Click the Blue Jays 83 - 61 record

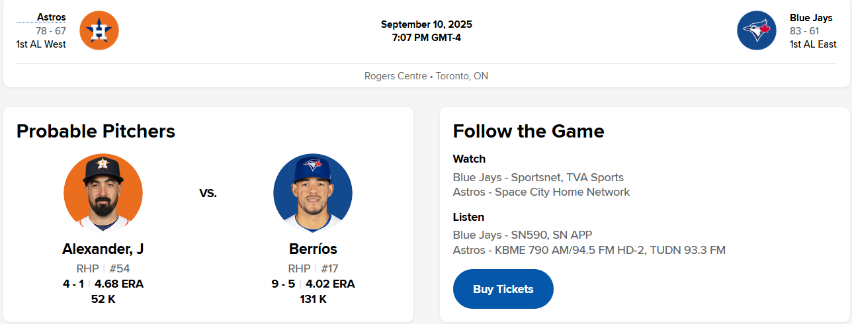(804, 31)
